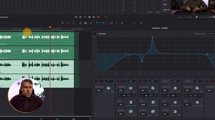This screenshot has height=120, width=215.
Task: Select ML range for Band 4
Action: tap(169, 96)
